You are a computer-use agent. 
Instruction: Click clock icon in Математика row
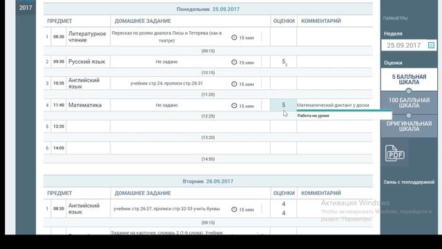point(234,106)
